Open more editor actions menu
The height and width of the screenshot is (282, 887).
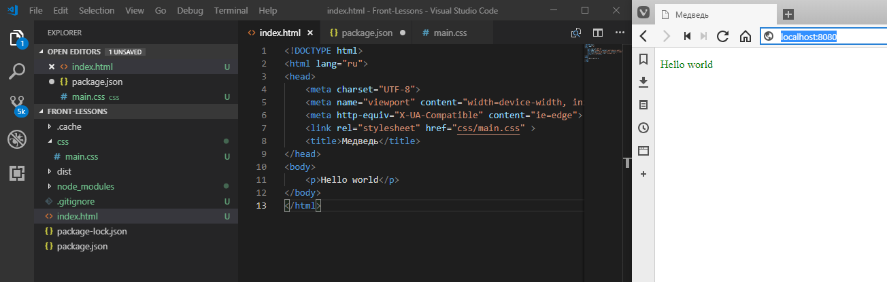pos(619,33)
